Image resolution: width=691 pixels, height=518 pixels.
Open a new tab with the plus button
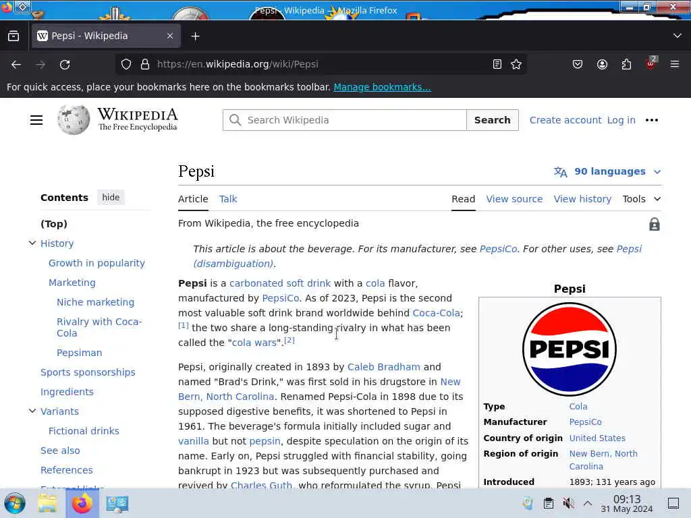tap(195, 36)
